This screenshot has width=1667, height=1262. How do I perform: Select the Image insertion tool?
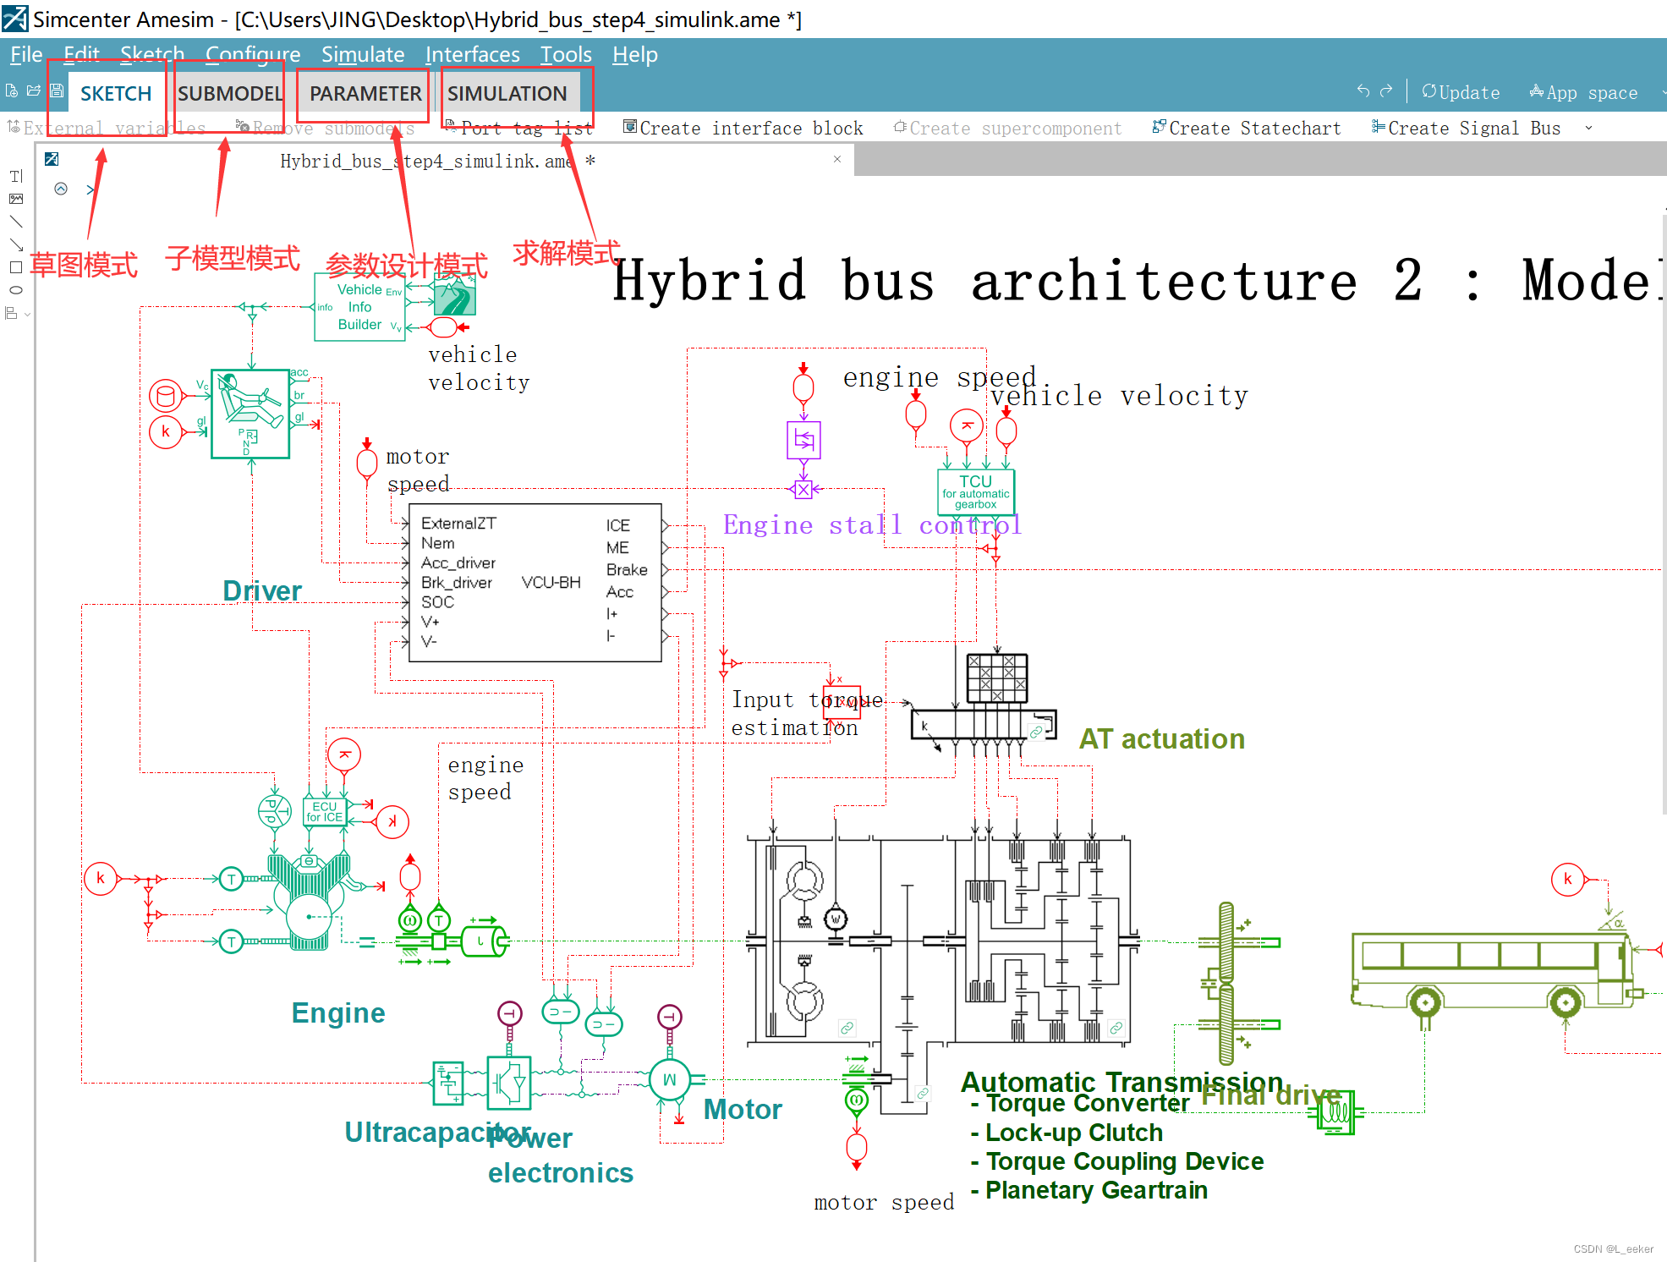click(x=15, y=199)
